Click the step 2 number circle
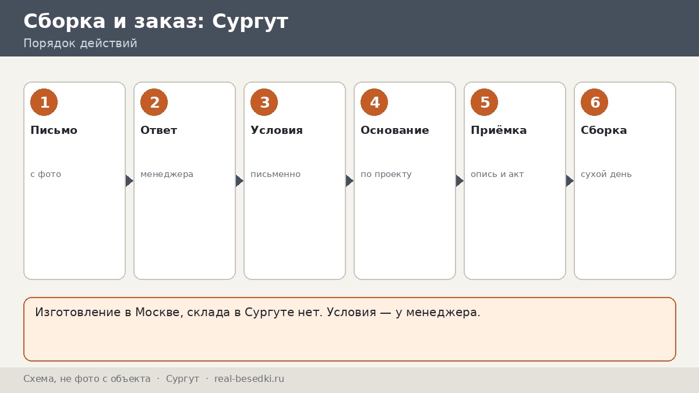 point(154,102)
